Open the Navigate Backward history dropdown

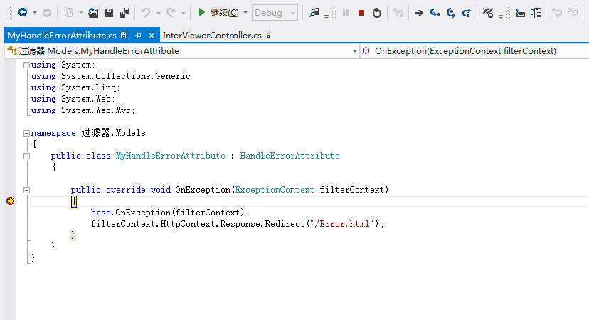[x=35, y=13]
